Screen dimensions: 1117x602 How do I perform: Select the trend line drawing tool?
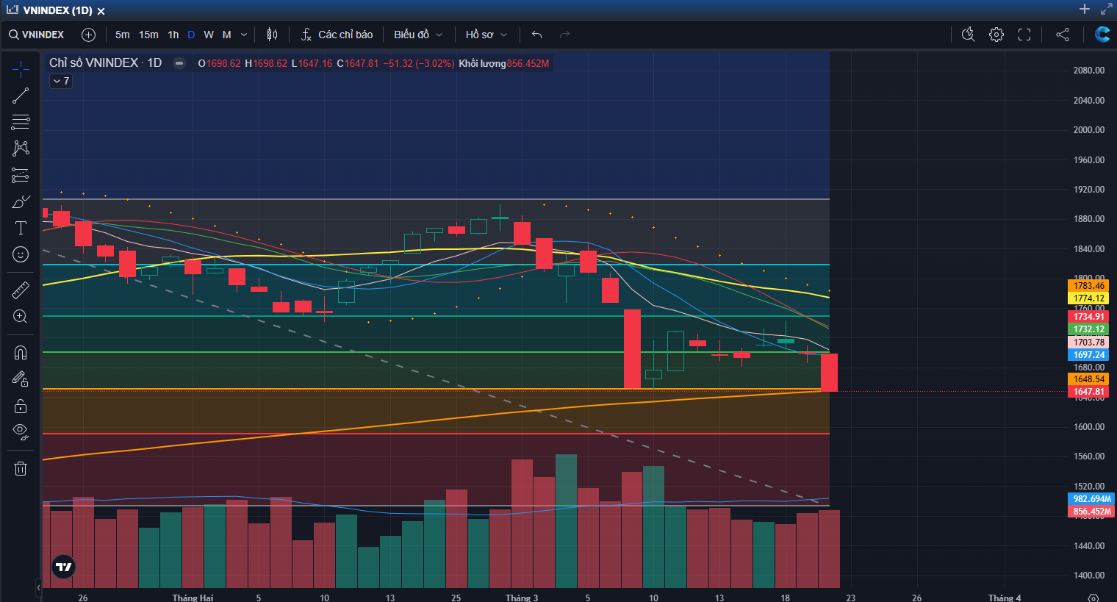pyautogui.click(x=21, y=96)
